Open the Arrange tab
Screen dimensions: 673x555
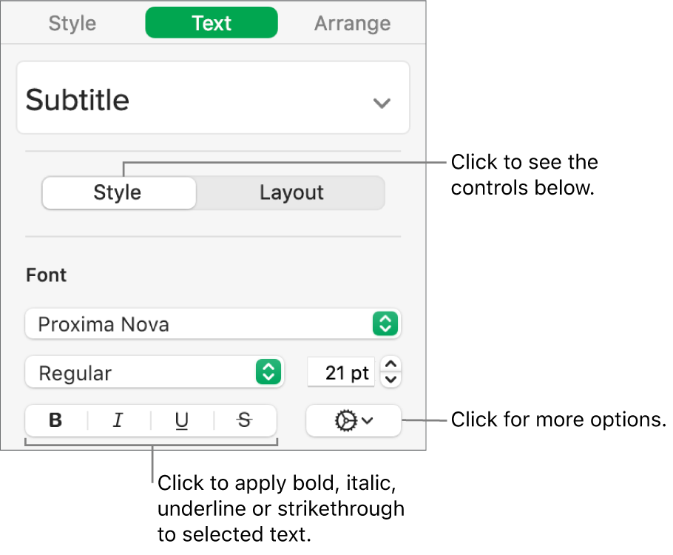[352, 23]
